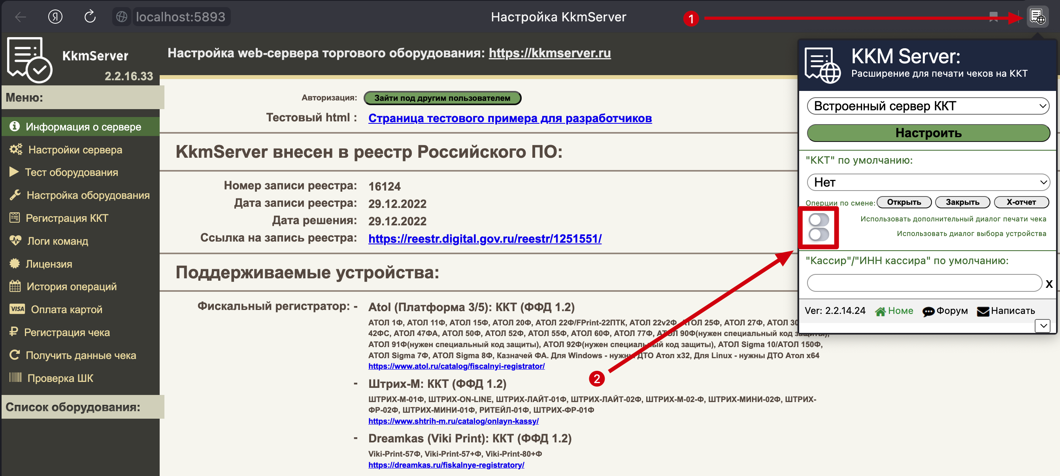Click the KkmServer logo in sidebar

tap(30, 60)
